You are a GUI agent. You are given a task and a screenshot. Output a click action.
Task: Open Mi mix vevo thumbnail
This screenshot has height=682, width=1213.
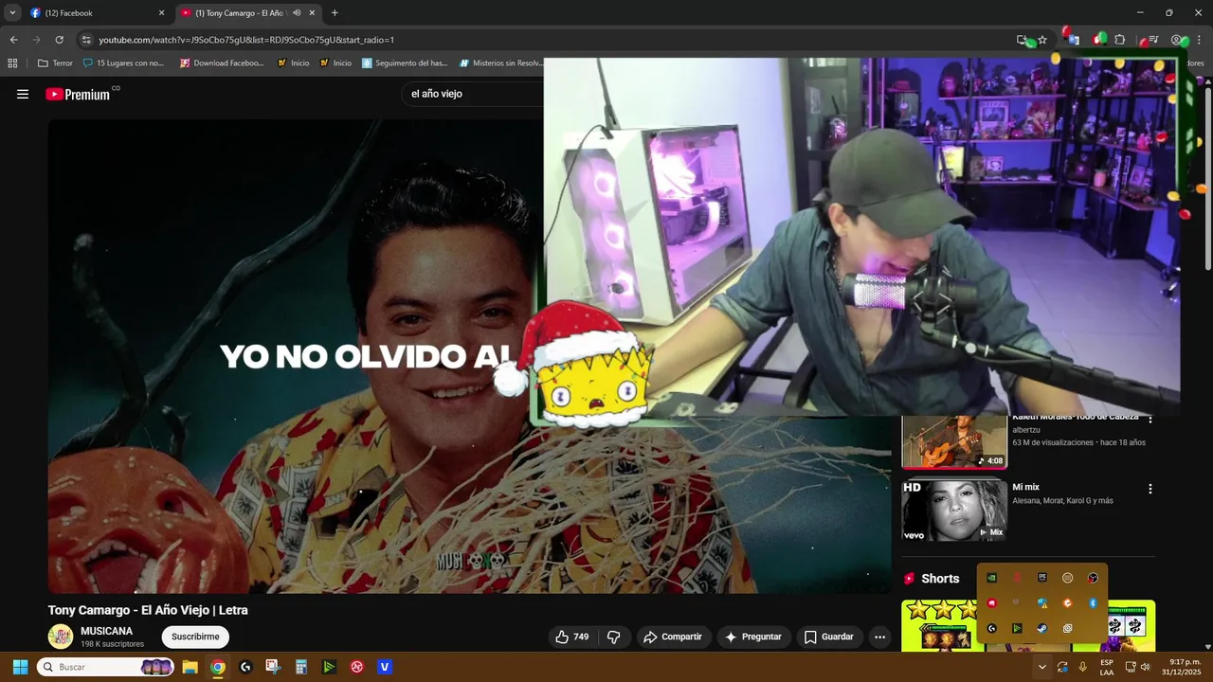coord(953,511)
